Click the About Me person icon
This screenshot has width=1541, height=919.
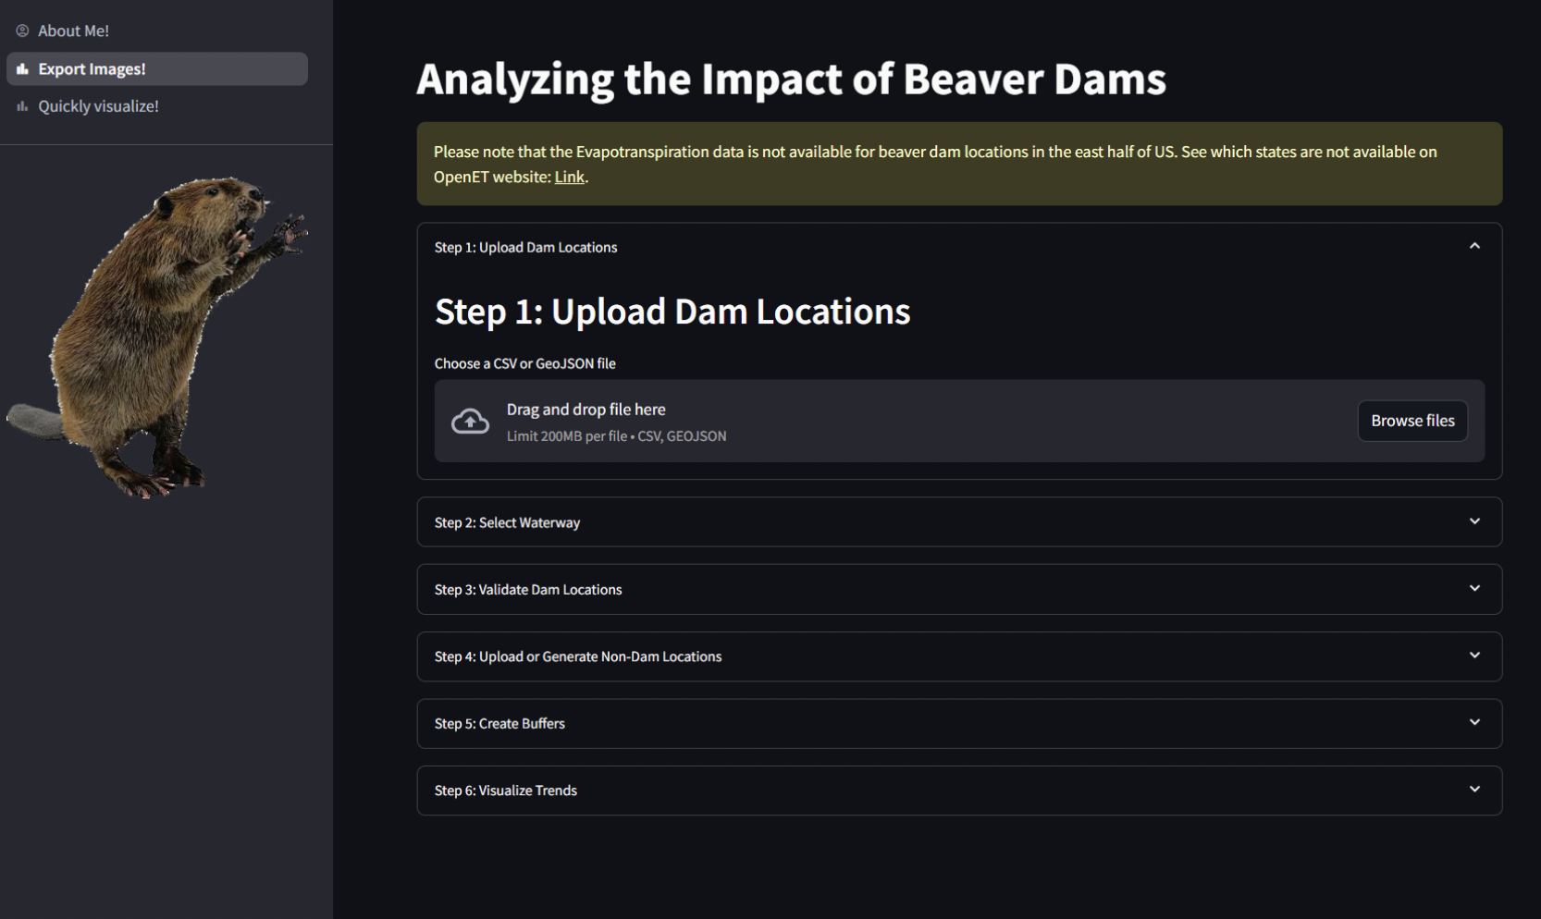point(20,31)
